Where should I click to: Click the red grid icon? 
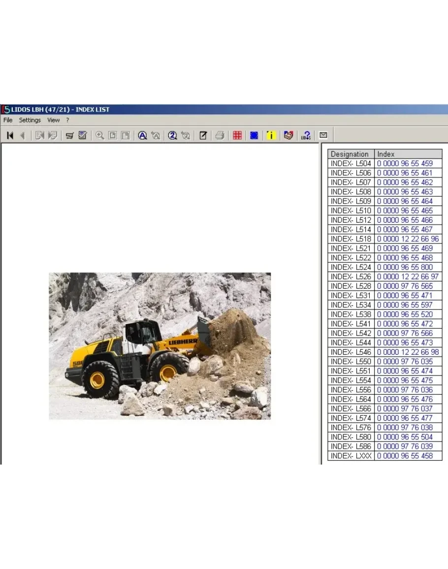point(237,135)
